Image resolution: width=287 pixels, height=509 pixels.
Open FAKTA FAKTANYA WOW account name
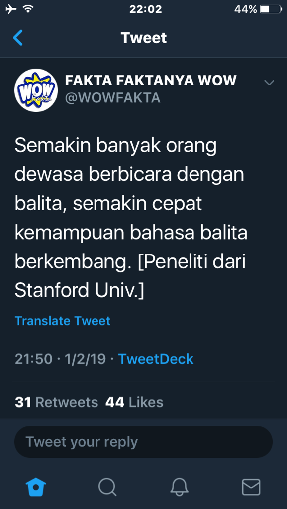[151, 80]
